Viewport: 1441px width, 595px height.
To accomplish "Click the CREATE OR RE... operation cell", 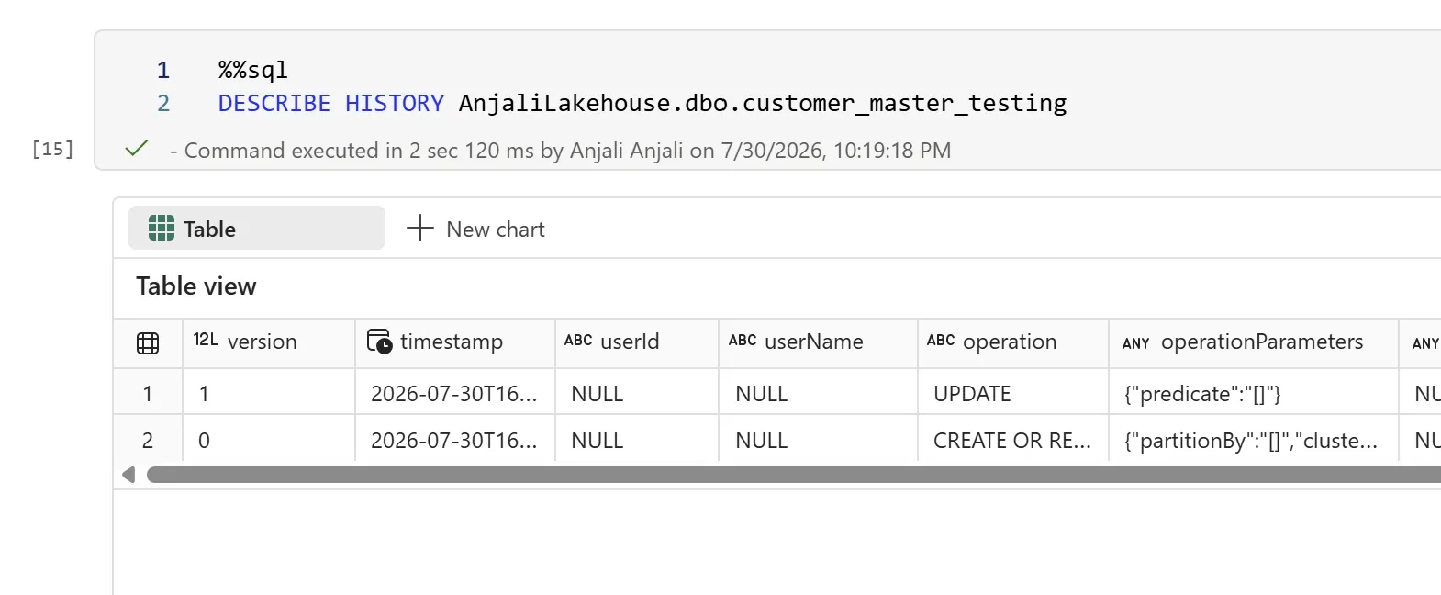I will tap(1013, 440).
